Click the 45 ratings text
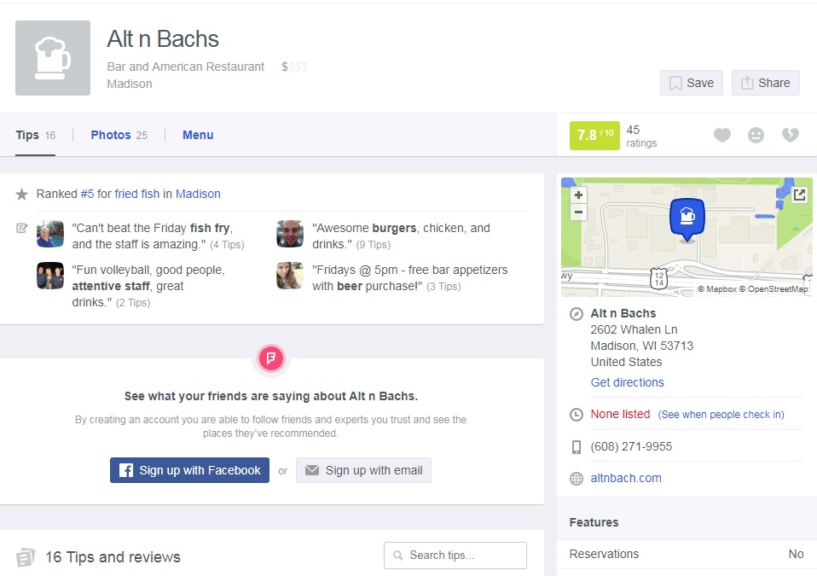Viewport: 817px width, 576px height. pyautogui.click(x=641, y=136)
